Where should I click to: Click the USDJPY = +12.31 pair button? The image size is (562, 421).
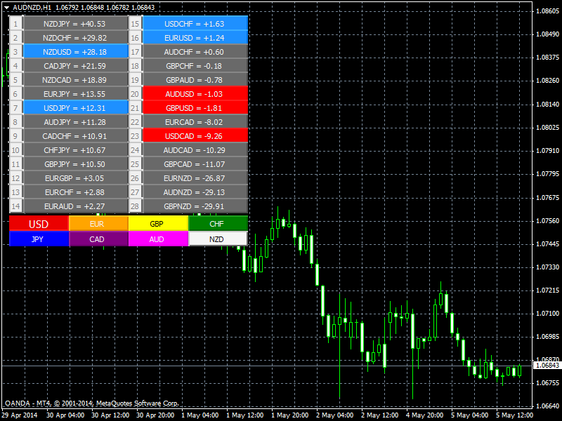(75, 107)
